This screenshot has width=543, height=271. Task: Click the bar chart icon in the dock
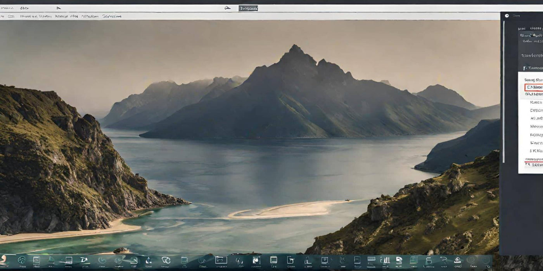pos(385,260)
